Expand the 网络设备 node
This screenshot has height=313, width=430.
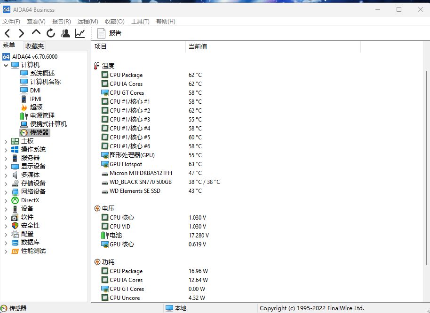tap(6, 192)
